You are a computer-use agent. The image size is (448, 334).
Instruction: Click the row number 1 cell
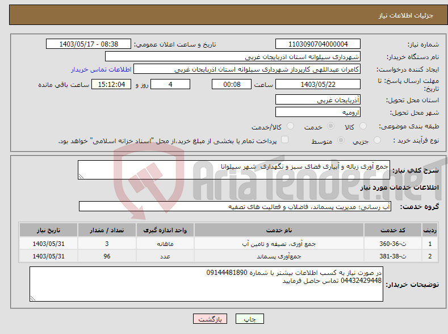click(x=430, y=244)
